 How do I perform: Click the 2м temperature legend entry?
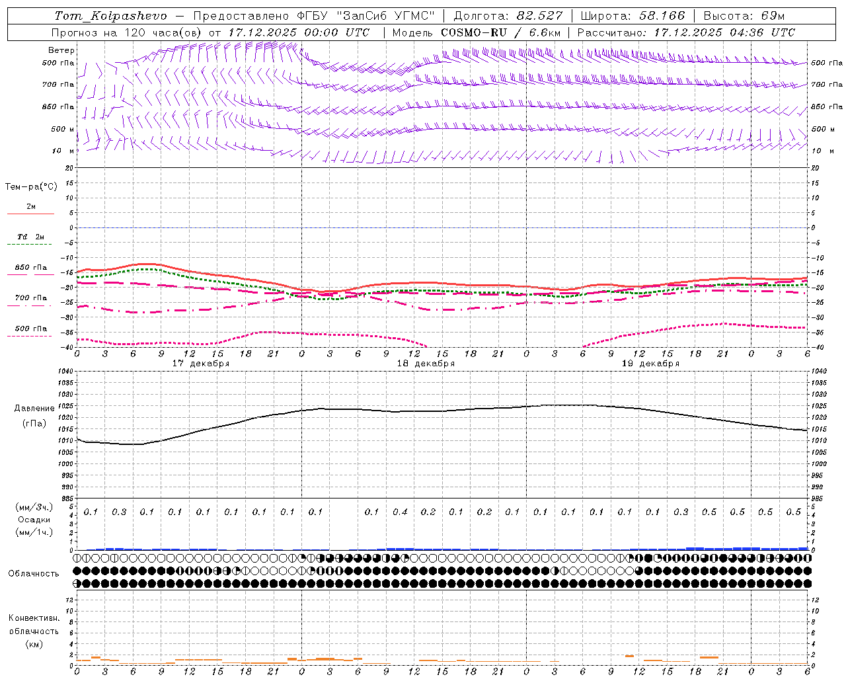coord(31,207)
